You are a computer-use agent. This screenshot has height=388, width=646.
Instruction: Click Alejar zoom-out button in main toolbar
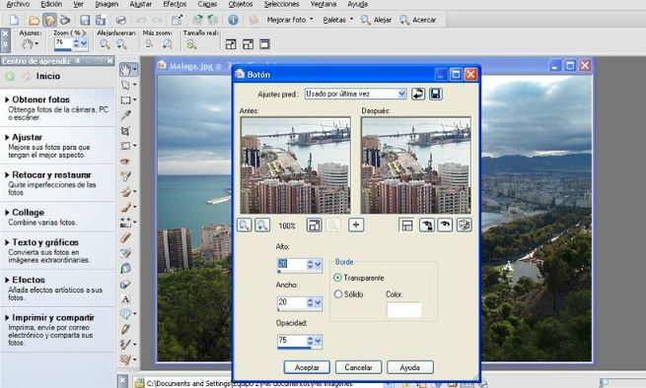[376, 20]
